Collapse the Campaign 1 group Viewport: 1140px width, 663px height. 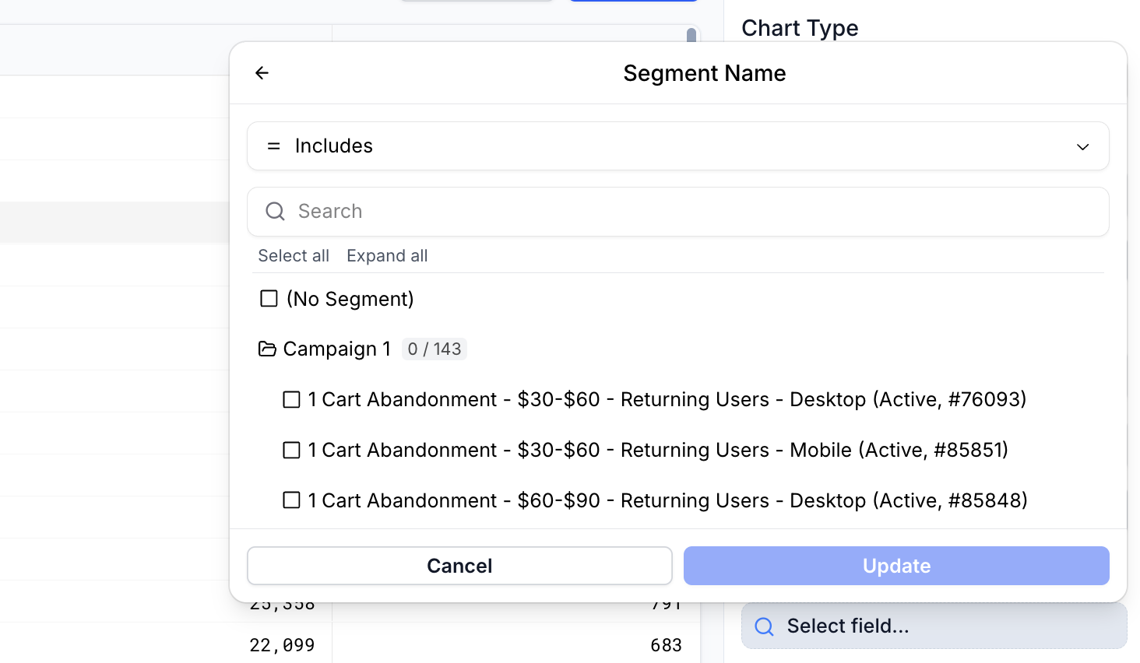coord(335,349)
